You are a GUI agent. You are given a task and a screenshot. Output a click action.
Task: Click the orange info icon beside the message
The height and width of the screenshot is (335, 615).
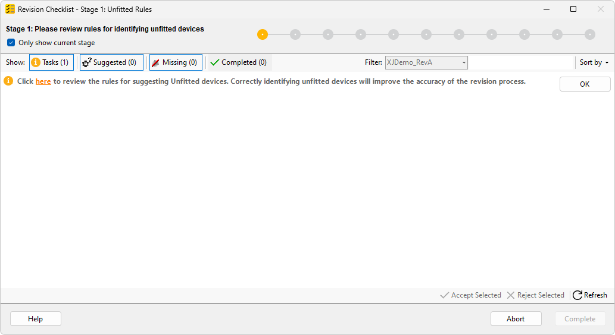(x=8, y=81)
